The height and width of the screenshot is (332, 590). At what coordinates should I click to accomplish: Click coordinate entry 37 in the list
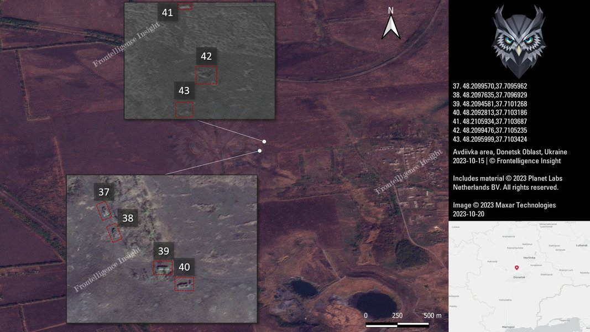(x=490, y=86)
